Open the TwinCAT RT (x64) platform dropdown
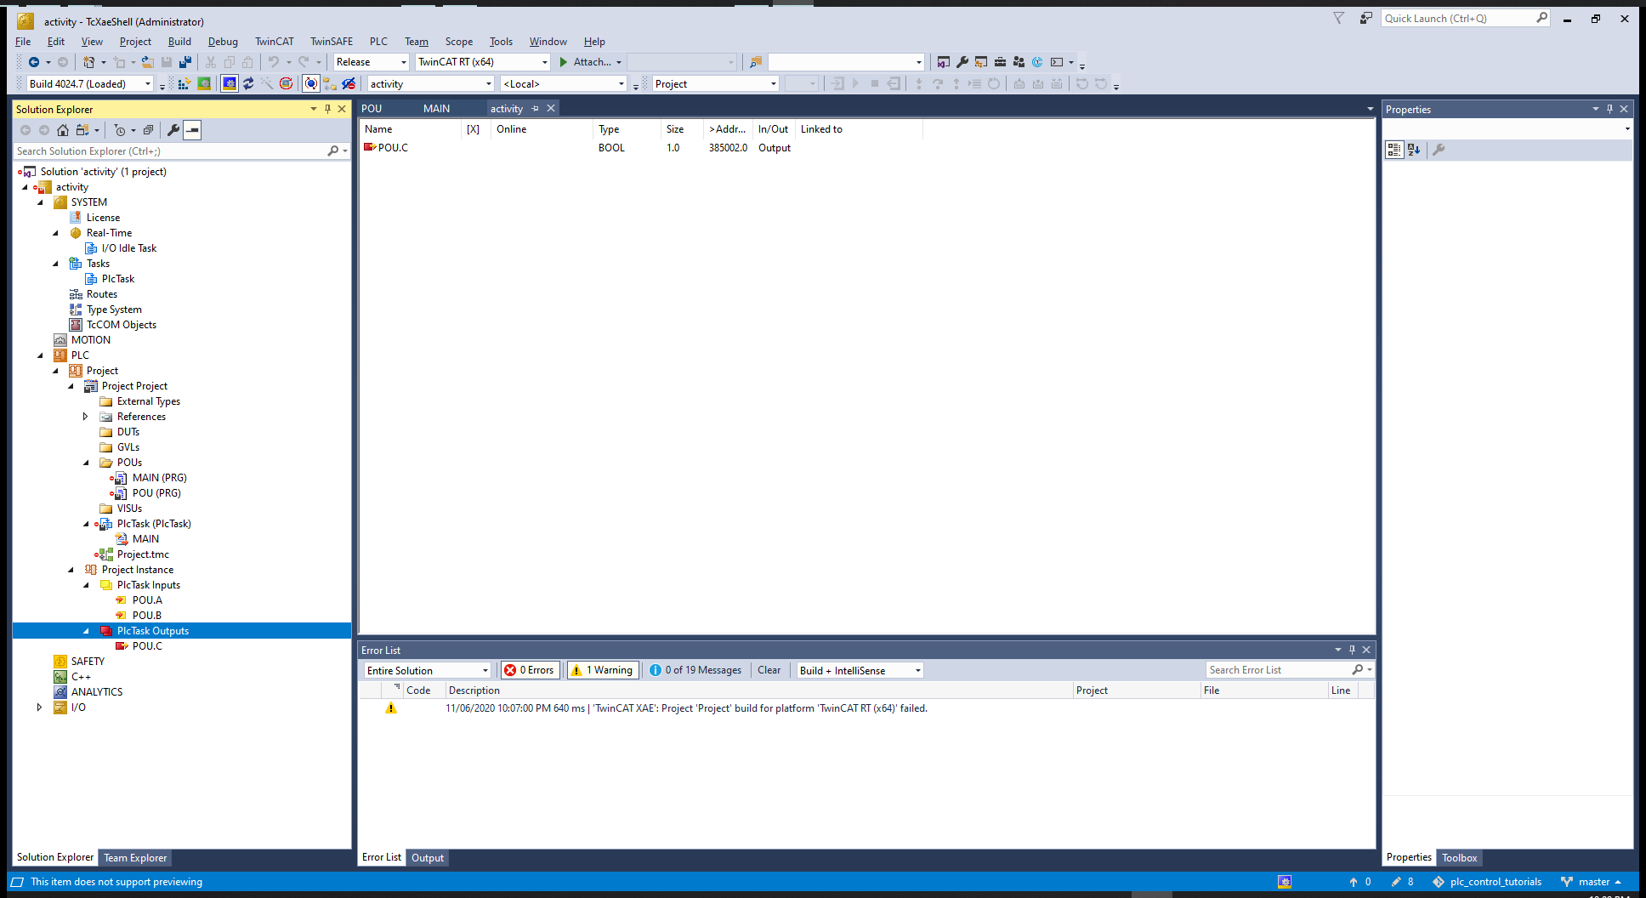Image resolution: width=1646 pixels, height=898 pixels. pos(482,62)
